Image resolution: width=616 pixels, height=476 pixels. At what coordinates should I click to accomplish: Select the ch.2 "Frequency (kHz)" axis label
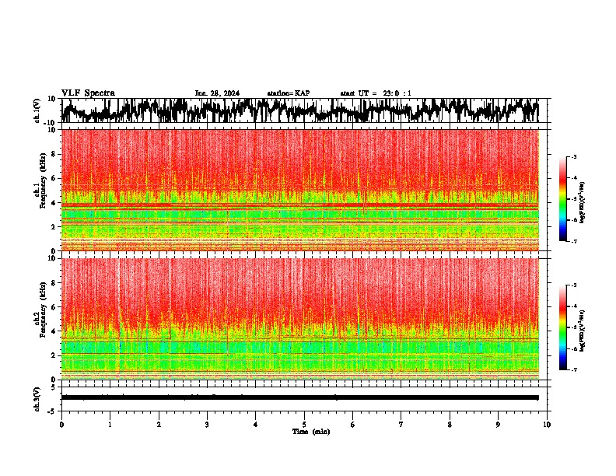(x=43, y=310)
